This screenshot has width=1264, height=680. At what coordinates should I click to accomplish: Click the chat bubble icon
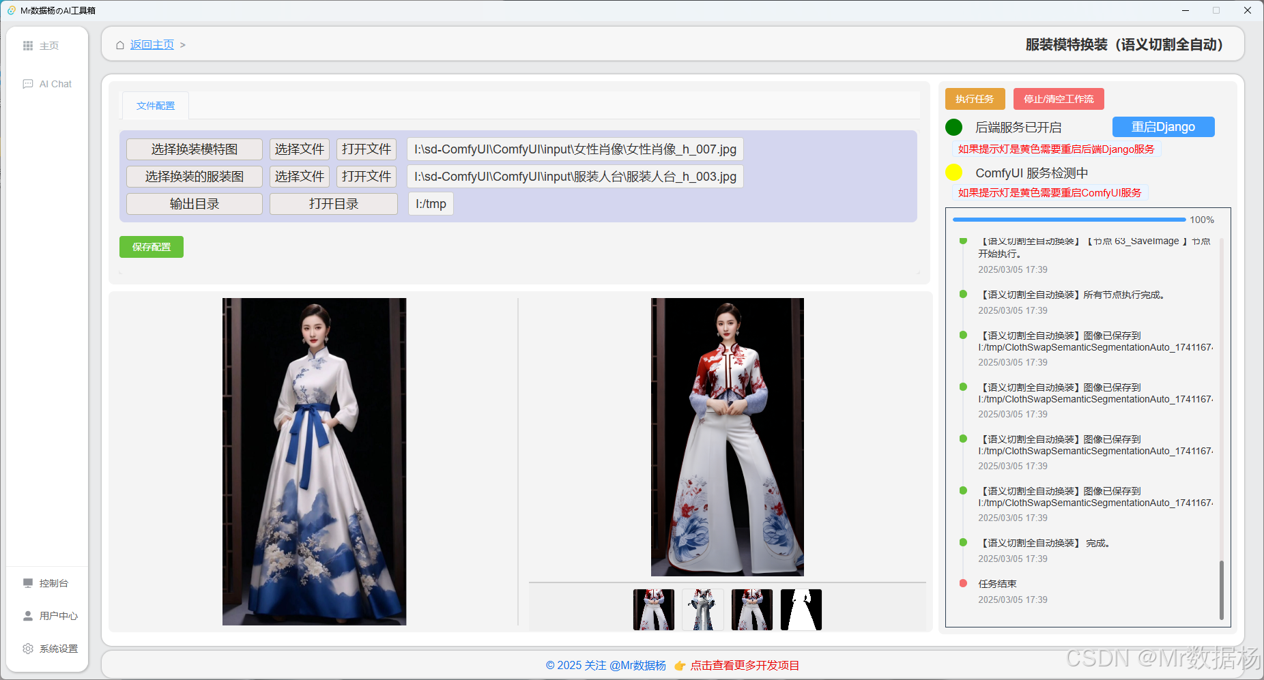click(28, 84)
